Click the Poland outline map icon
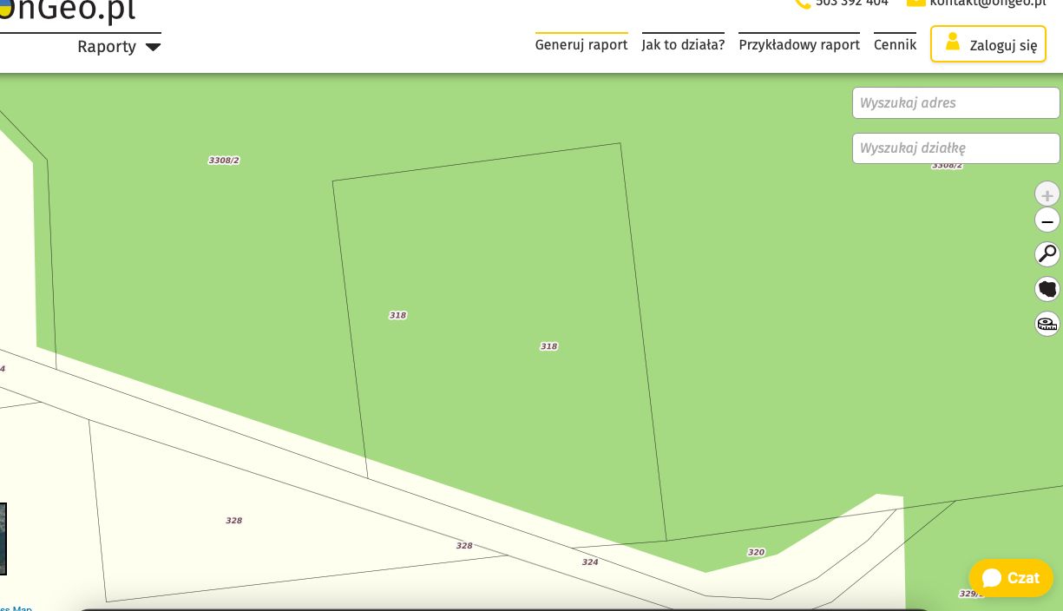Screen dimensions: 1063x611 click(x=1047, y=289)
